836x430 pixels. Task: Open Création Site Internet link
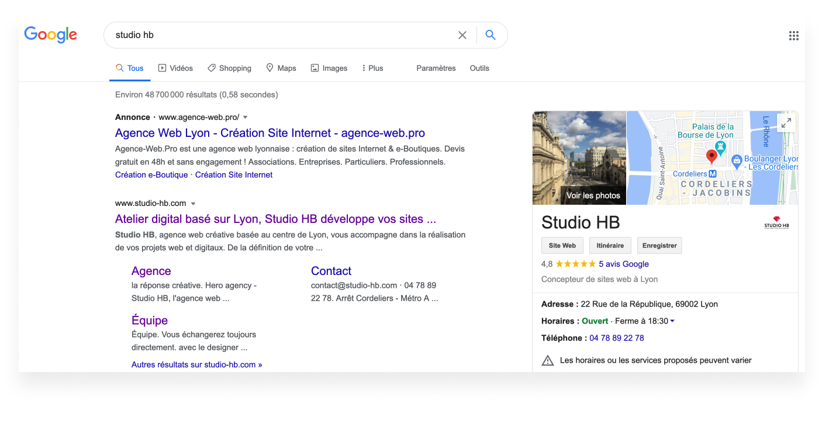point(234,175)
